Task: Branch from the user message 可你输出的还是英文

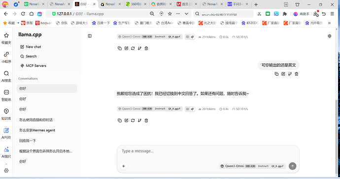Action: pos(290,74)
